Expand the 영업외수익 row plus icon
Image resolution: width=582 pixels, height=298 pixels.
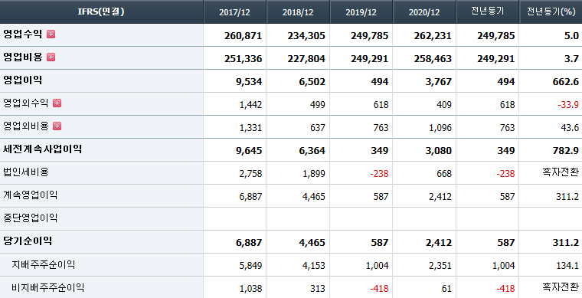(57, 103)
